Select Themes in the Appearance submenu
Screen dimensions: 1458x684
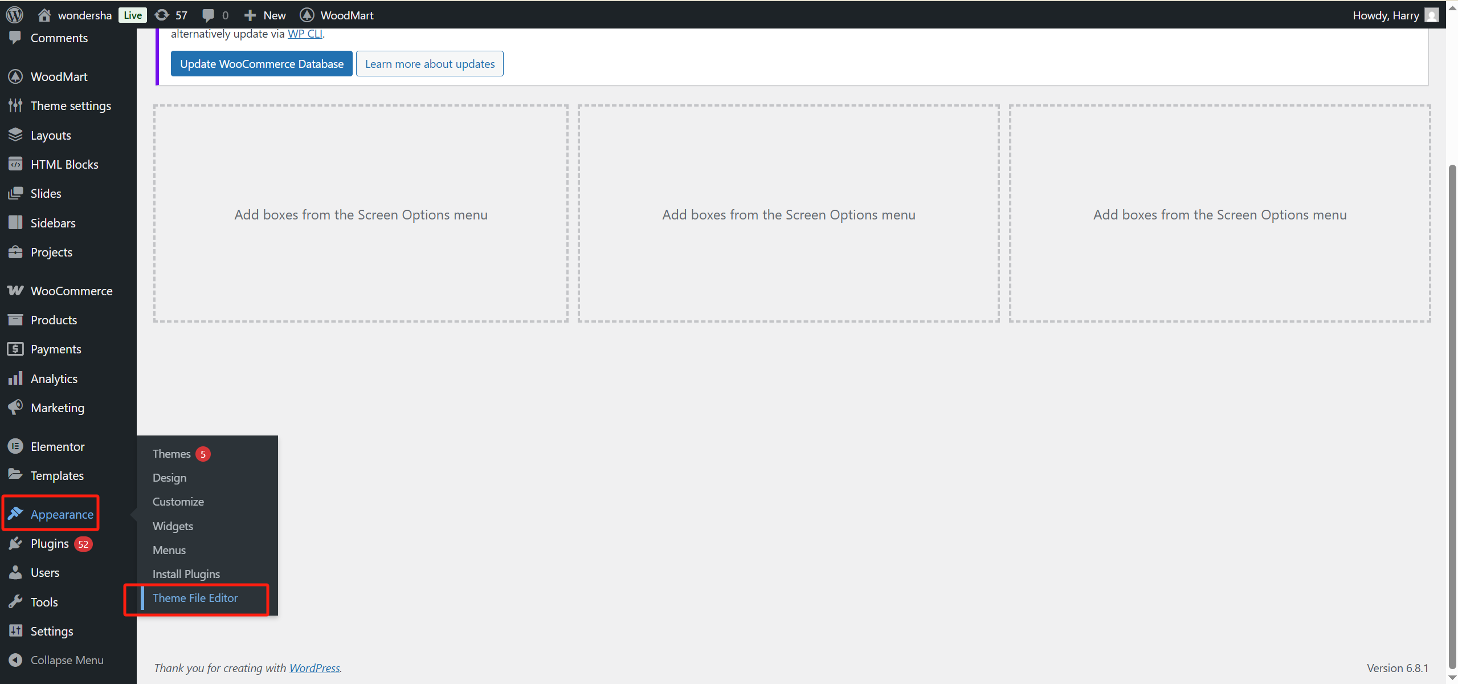coord(170,453)
